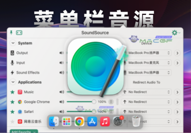The height and width of the screenshot is (133, 191).
Task: Click the Output speaker device icon
Action: 12,53
